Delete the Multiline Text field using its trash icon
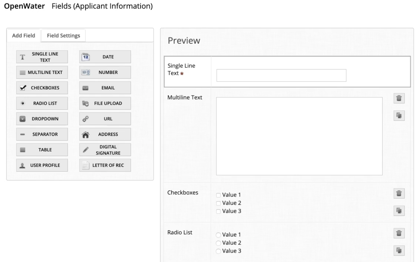The width and height of the screenshot is (419, 262). pos(399,98)
